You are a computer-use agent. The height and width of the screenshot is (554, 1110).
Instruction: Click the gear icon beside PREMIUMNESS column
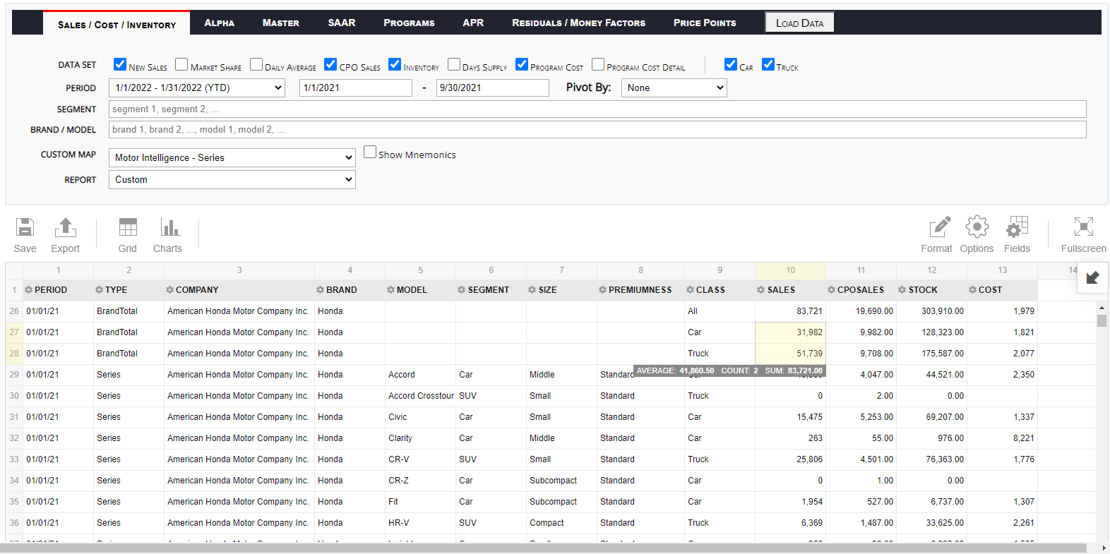[603, 290]
